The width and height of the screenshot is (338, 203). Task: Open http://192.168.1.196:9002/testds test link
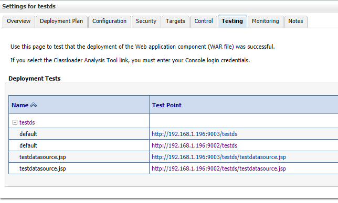pyautogui.click(x=194, y=145)
